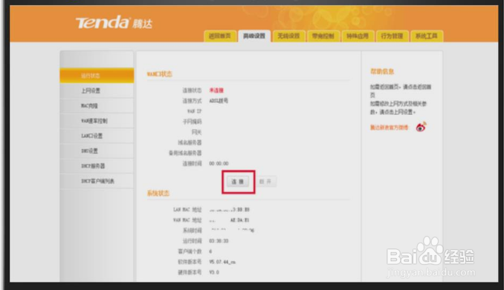The image size is (504, 290).
Task: Open WAN速率控制 in the sidebar
Action: pos(97,121)
